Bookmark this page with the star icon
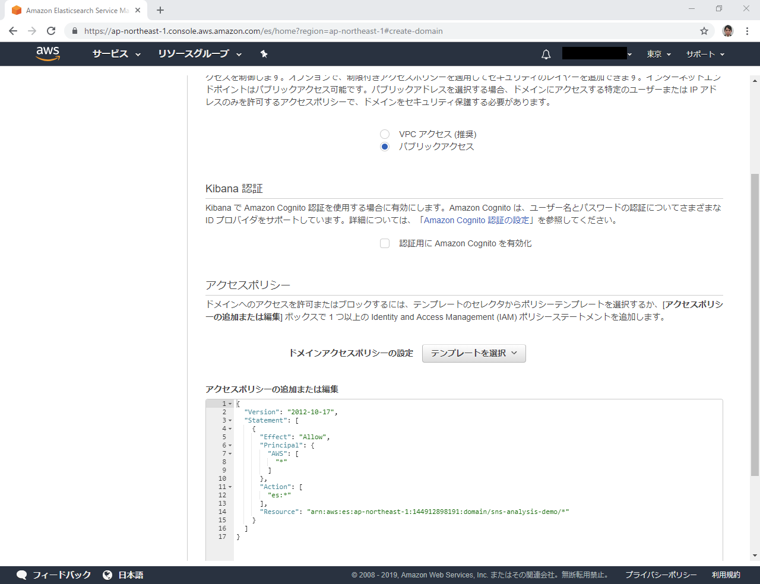760x584 pixels. (704, 31)
